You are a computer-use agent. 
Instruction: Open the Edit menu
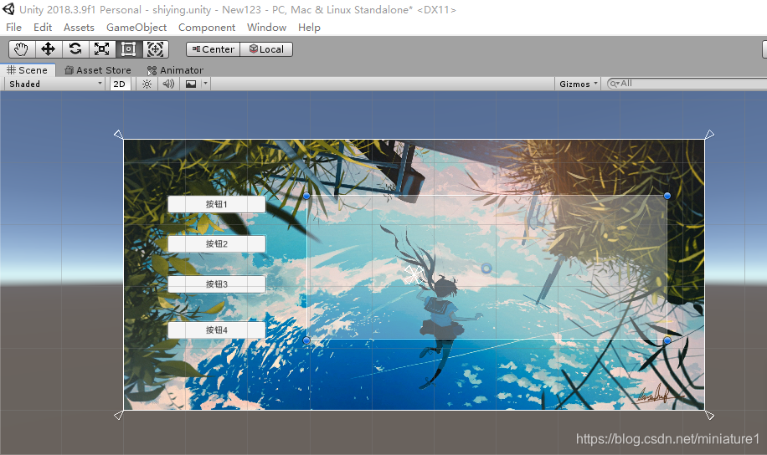pyautogui.click(x=43, y=28)
